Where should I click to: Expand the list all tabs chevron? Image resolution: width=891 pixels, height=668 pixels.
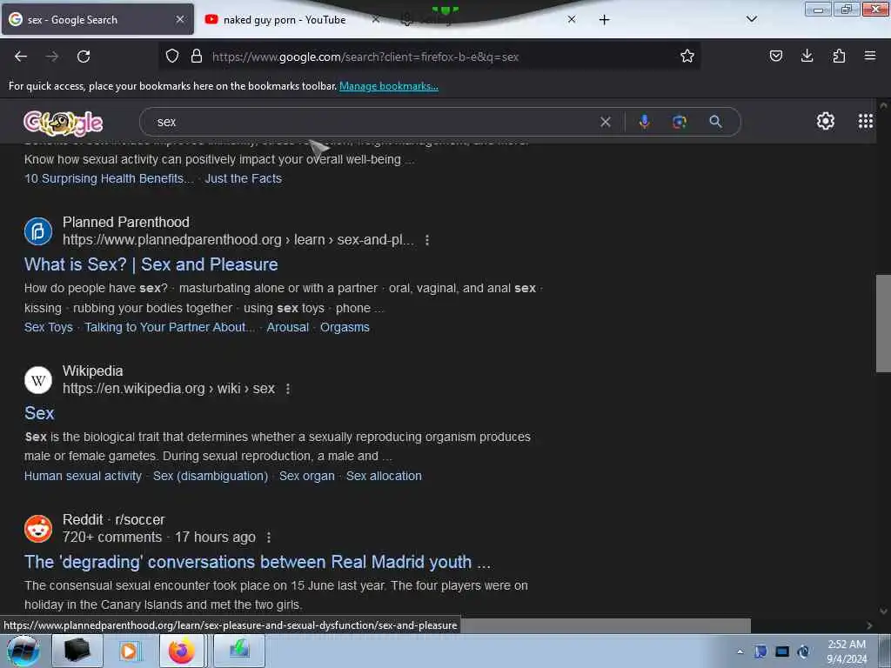[751, 19]
